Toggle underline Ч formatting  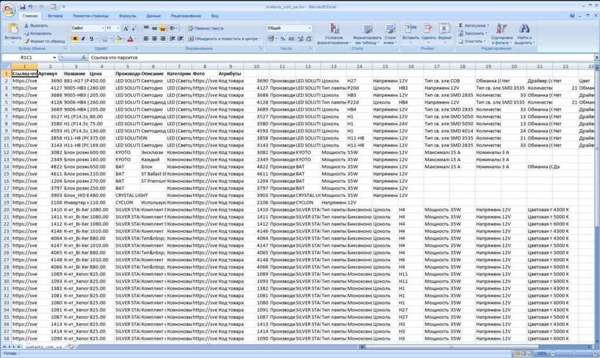click(x=91, y=39)
